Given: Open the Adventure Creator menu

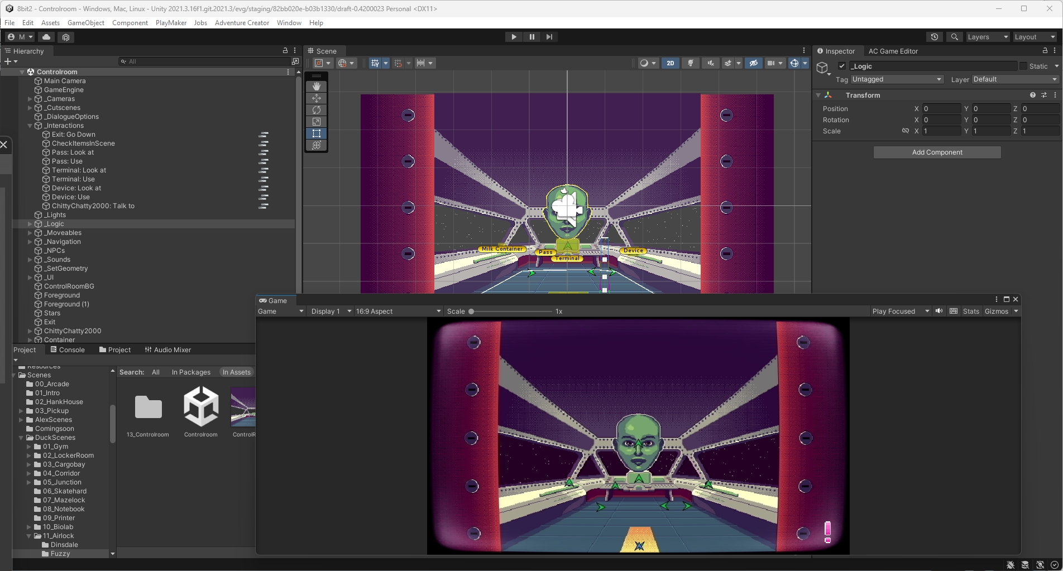Looking at the screenshot, I should pos(242,23).
